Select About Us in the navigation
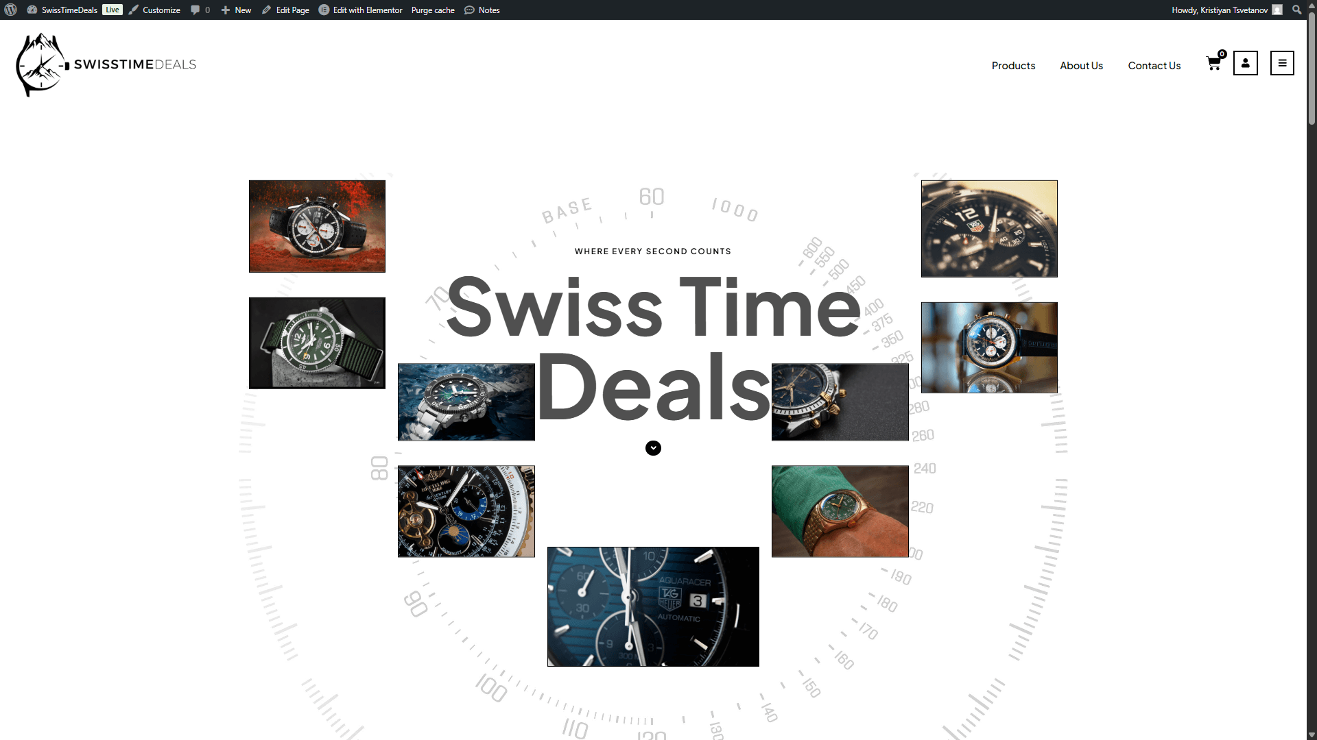1317x740 pixels. coord(1081,66)
